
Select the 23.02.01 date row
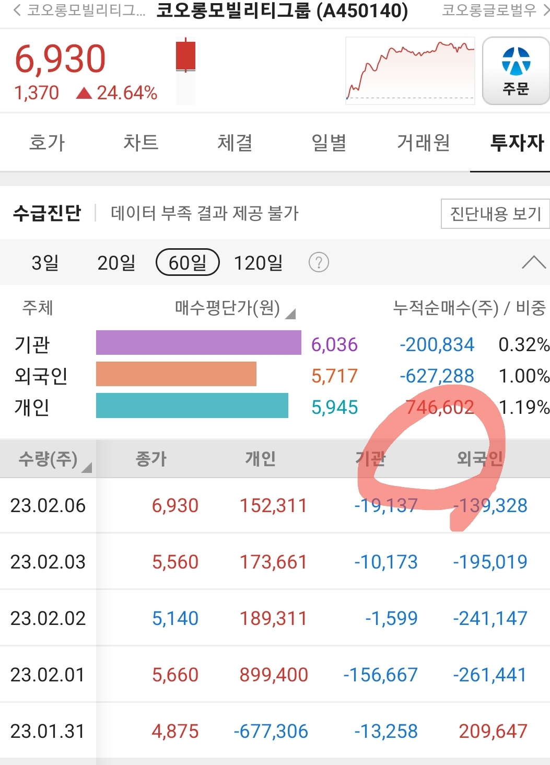point(275,675)
